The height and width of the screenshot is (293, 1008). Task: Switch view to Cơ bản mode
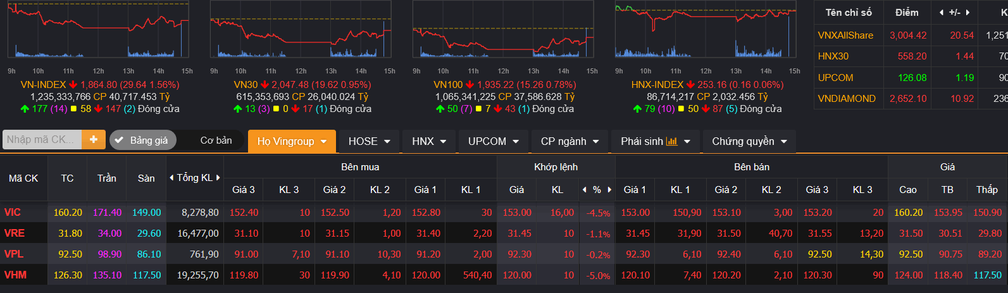coord(216,140)
